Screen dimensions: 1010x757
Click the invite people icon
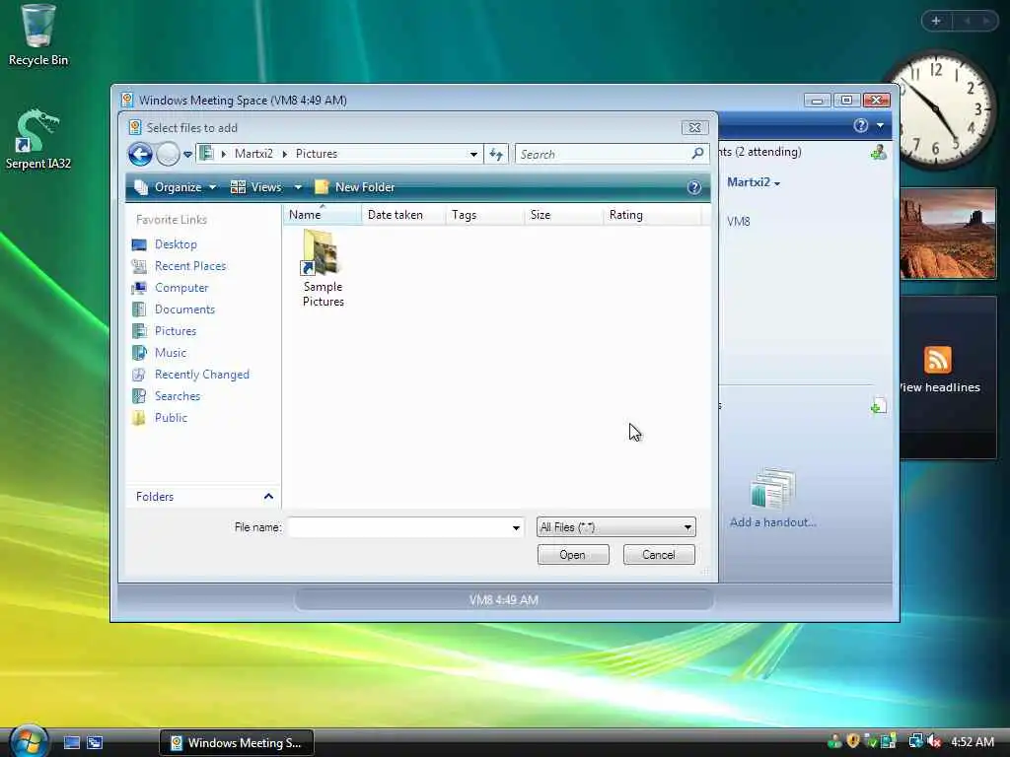click(x=878, y=153)
